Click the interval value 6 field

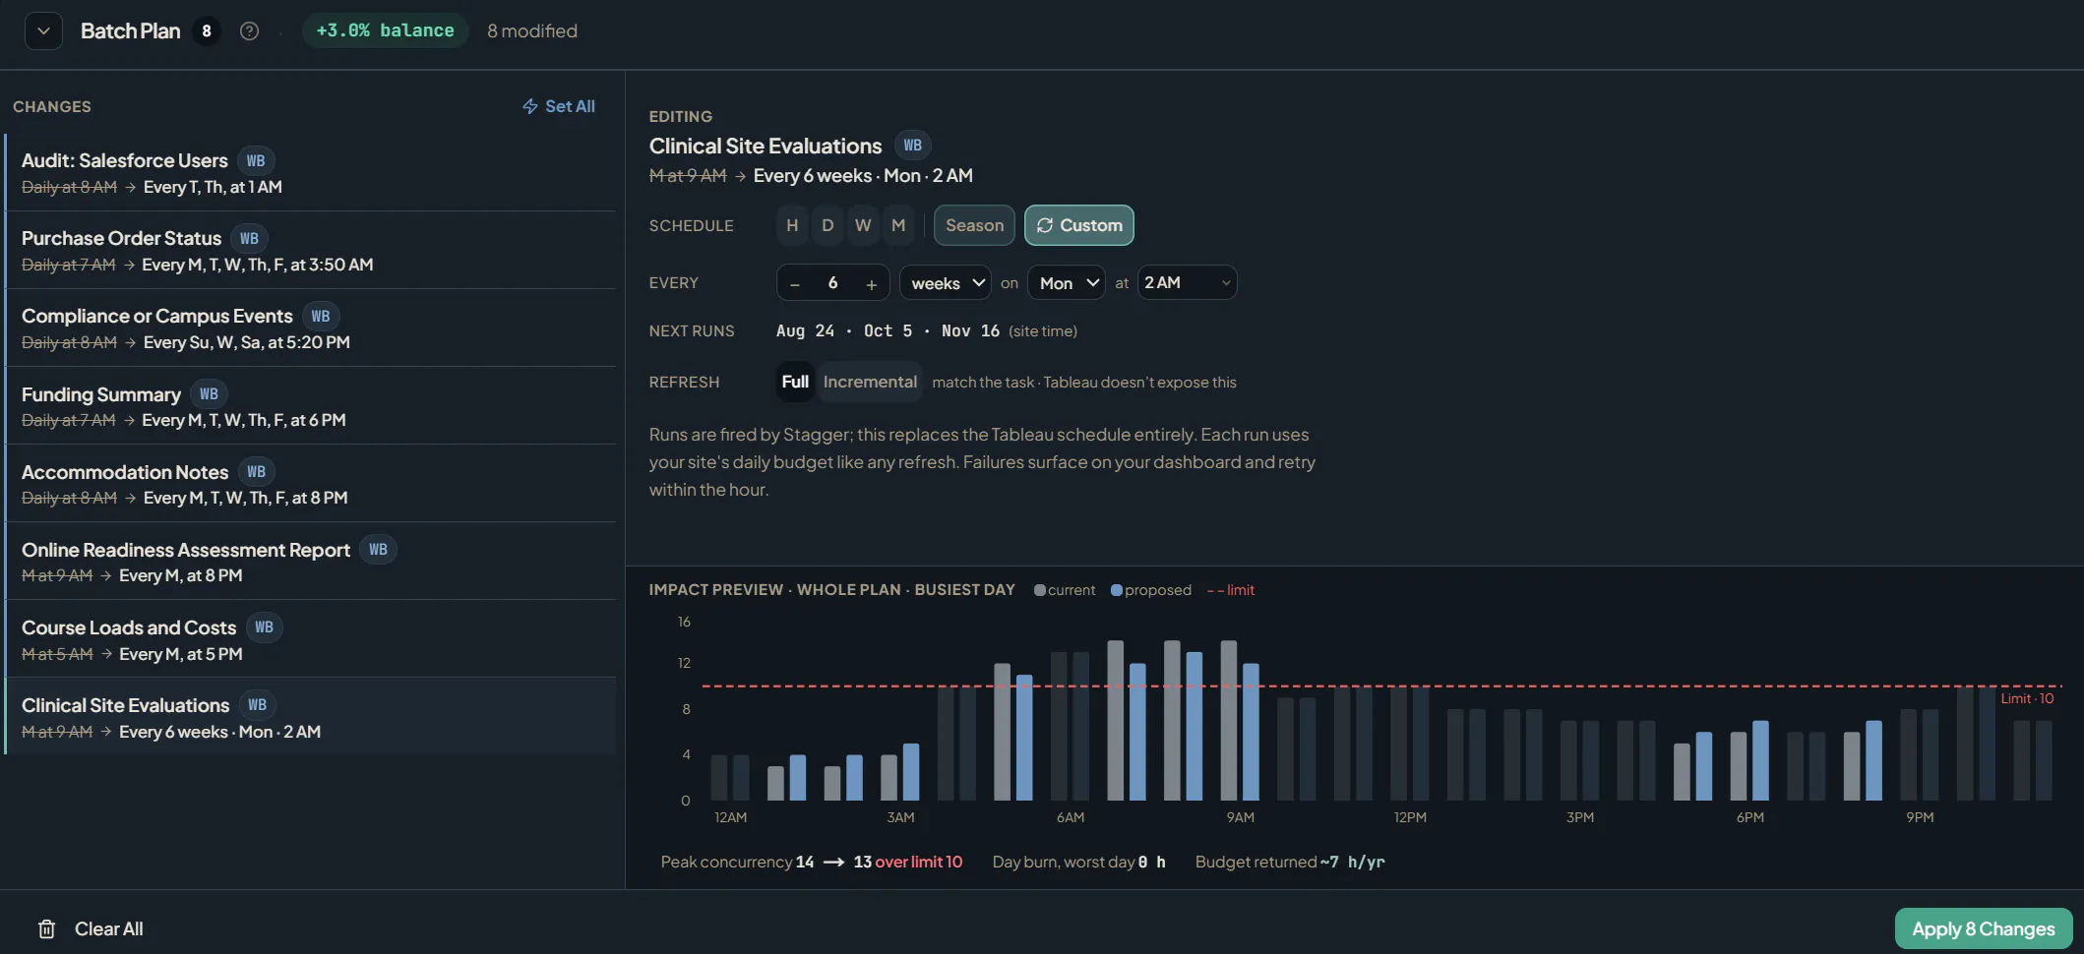point(832,283)
